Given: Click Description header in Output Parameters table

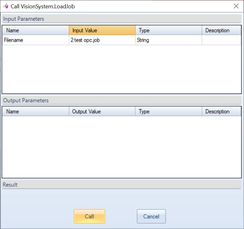Looking at the screenshot, I should tap(221, 111).
